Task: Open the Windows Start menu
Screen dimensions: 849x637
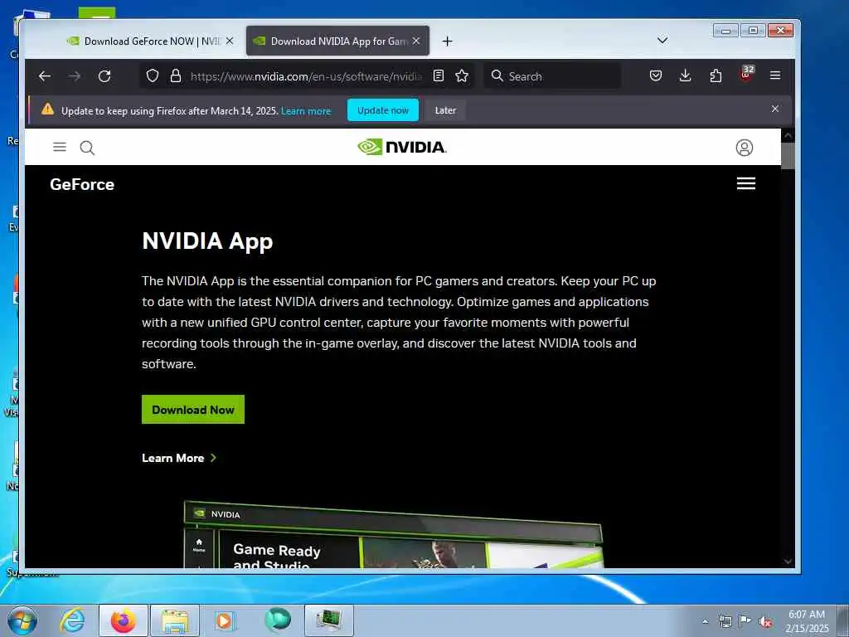Action: [x=22, y=620]
